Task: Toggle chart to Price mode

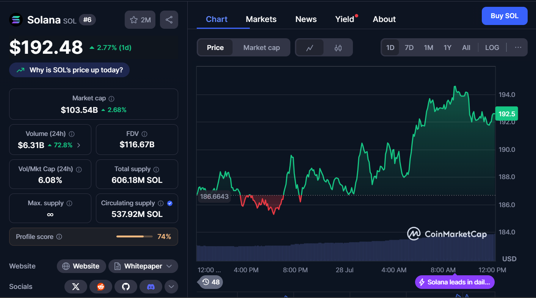Action: (215, 48)
